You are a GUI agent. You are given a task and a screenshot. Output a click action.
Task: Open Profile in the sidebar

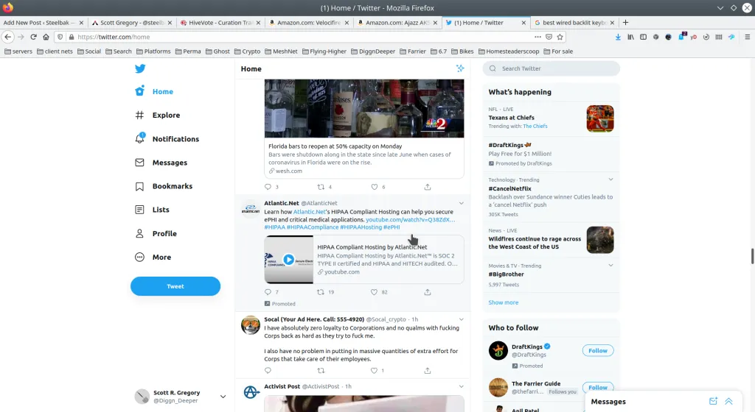(156, 233)
